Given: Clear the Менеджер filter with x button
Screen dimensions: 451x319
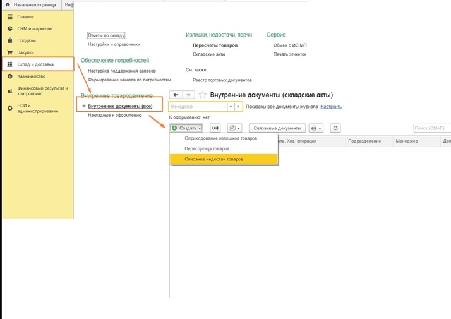Looking at the screenshot, I should [238, 107].
